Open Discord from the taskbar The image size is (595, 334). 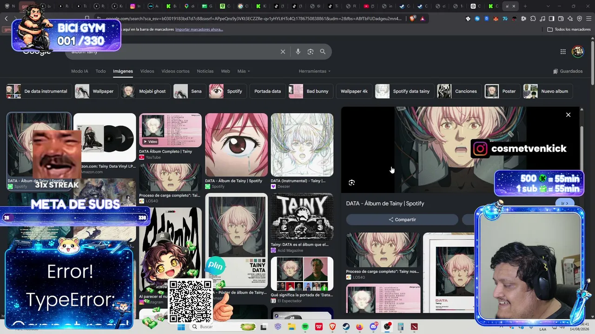click(x=373, y=327)
